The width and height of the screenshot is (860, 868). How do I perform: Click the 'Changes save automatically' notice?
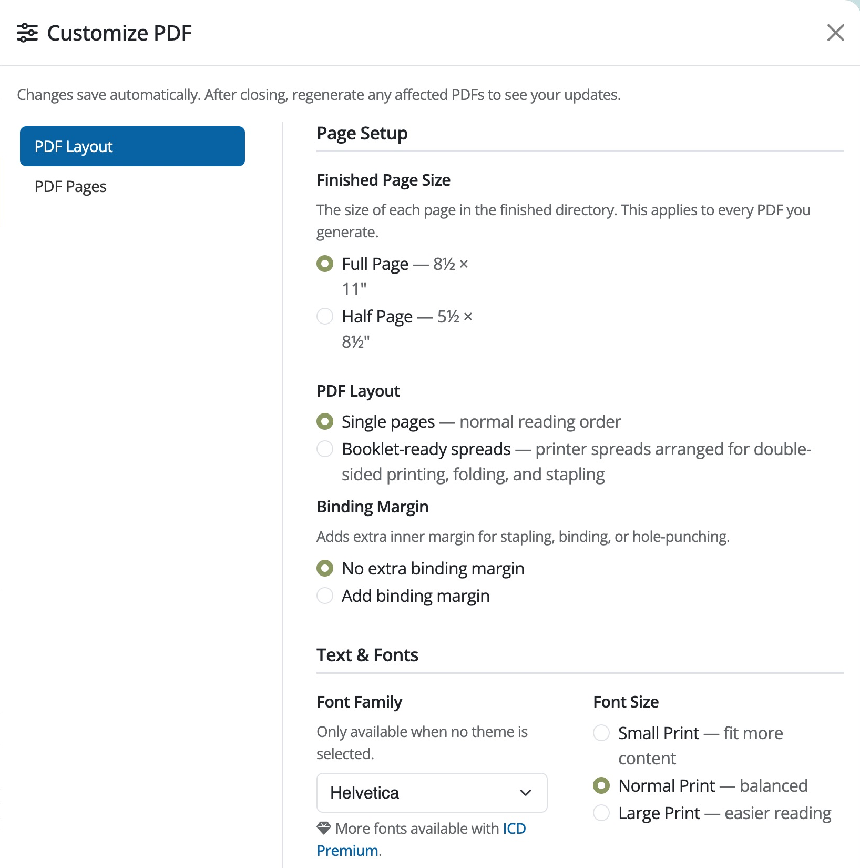pyautogui.click(x=319, y=95)
